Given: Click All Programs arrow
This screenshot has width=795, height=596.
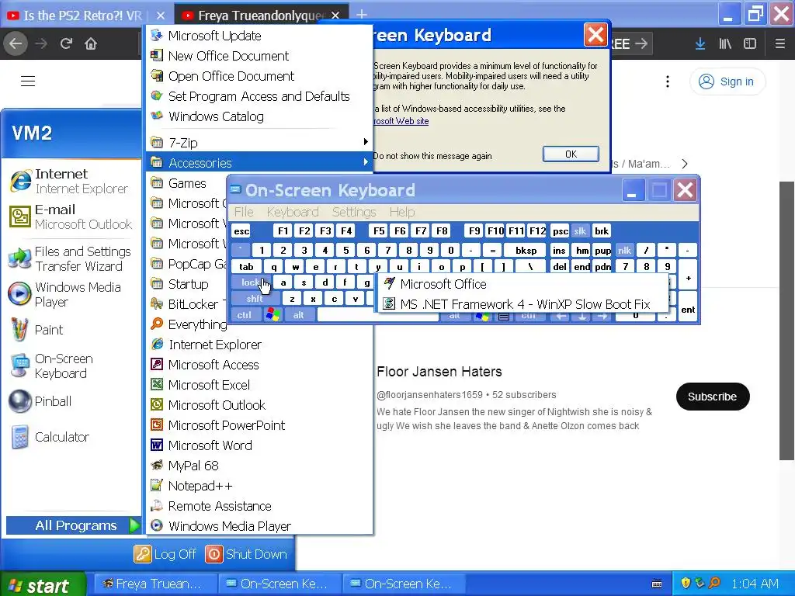Looking at the screenshot, I should pyautogui.click(x=134, y=525).
